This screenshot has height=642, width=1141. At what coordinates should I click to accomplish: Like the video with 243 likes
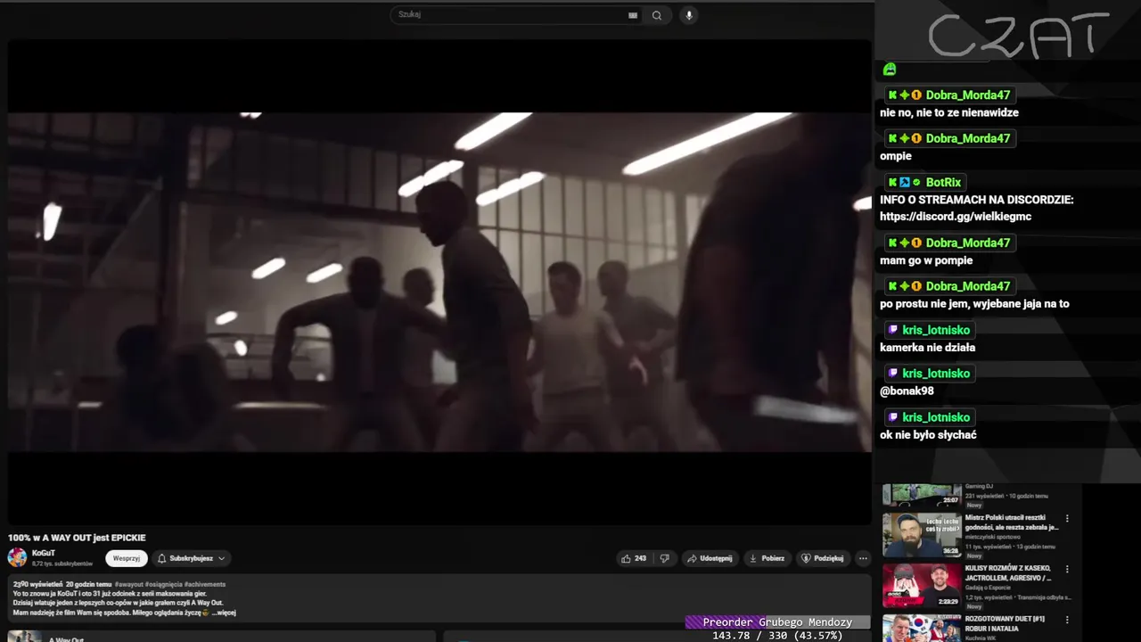[x=634, y=558]
